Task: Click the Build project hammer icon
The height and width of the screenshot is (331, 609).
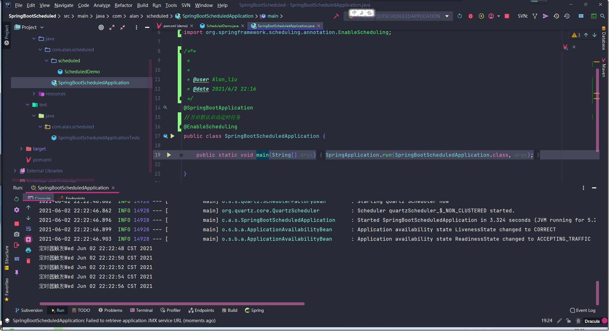Action: (x=336, y=16)
